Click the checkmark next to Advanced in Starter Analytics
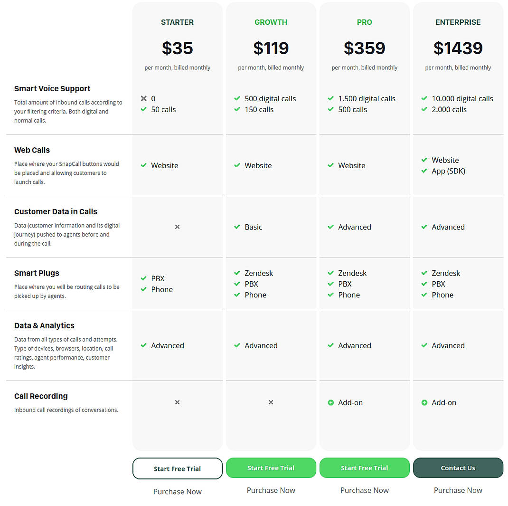 (143, 345)
